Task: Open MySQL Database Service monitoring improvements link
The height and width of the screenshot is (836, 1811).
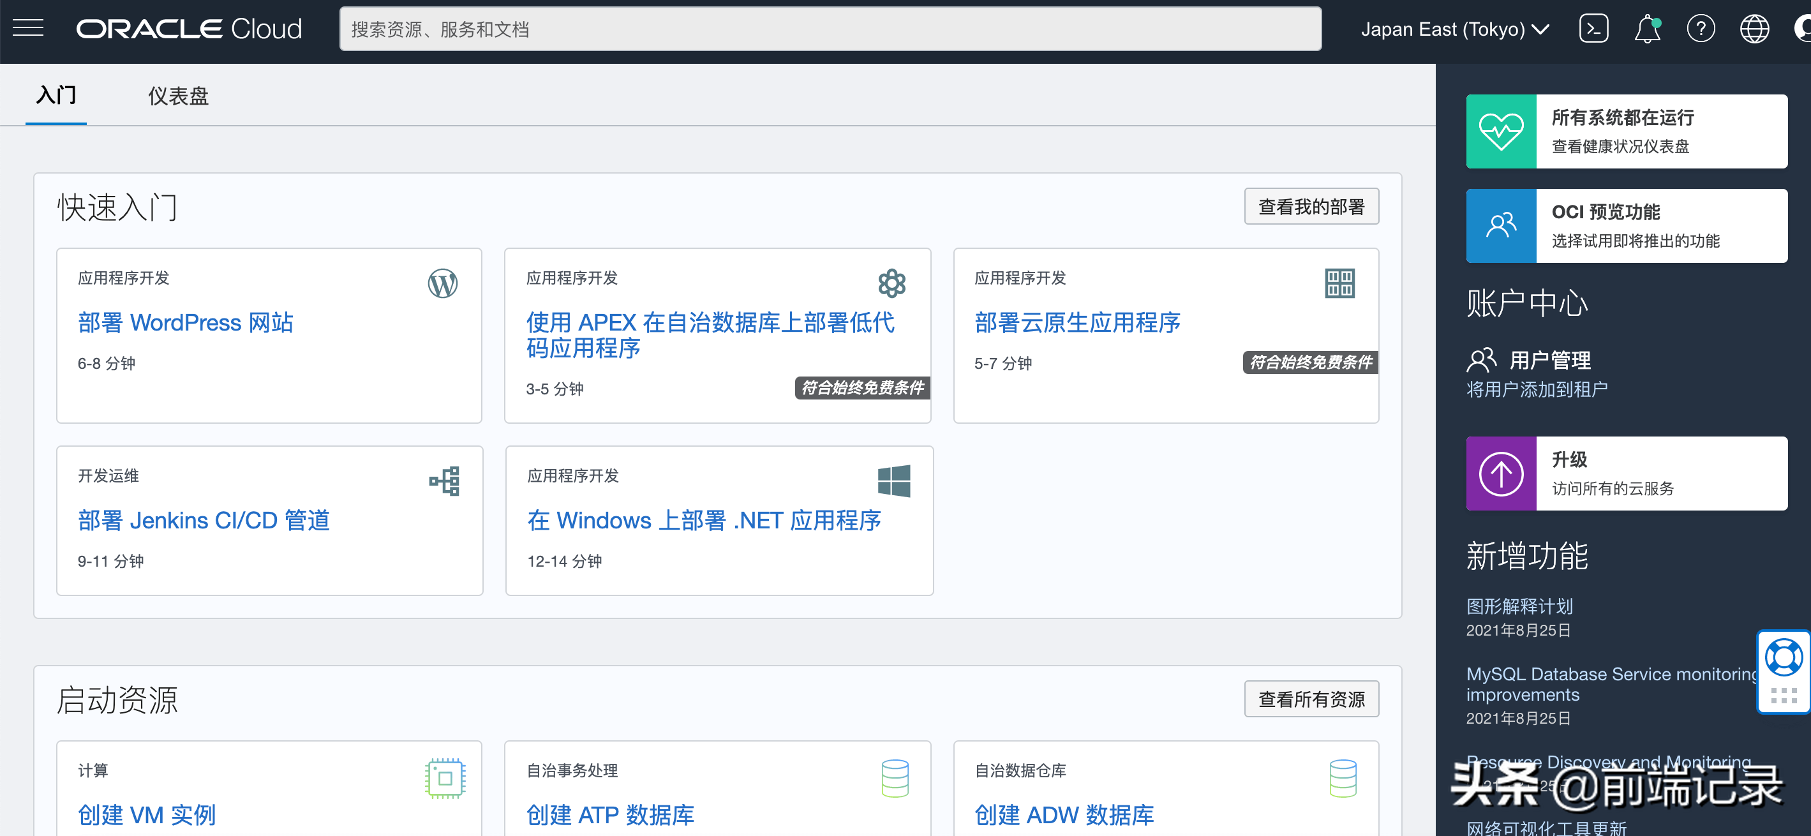Action: pos(1612,684)
